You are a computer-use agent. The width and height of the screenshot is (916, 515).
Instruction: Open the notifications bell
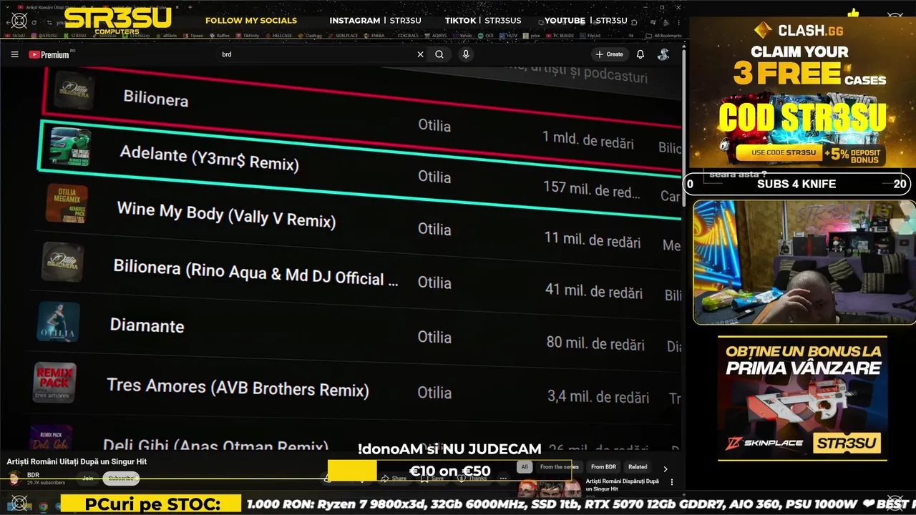pyautogui.click(x=640, y=54)
